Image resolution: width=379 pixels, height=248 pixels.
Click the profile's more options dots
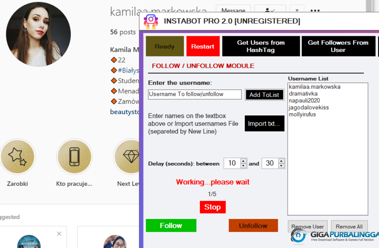tap(315, 10)
